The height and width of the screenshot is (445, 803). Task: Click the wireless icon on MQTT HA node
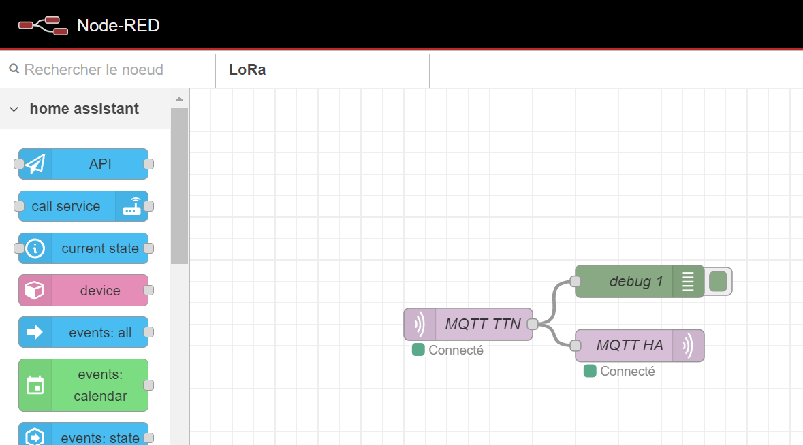pos(688,346)
